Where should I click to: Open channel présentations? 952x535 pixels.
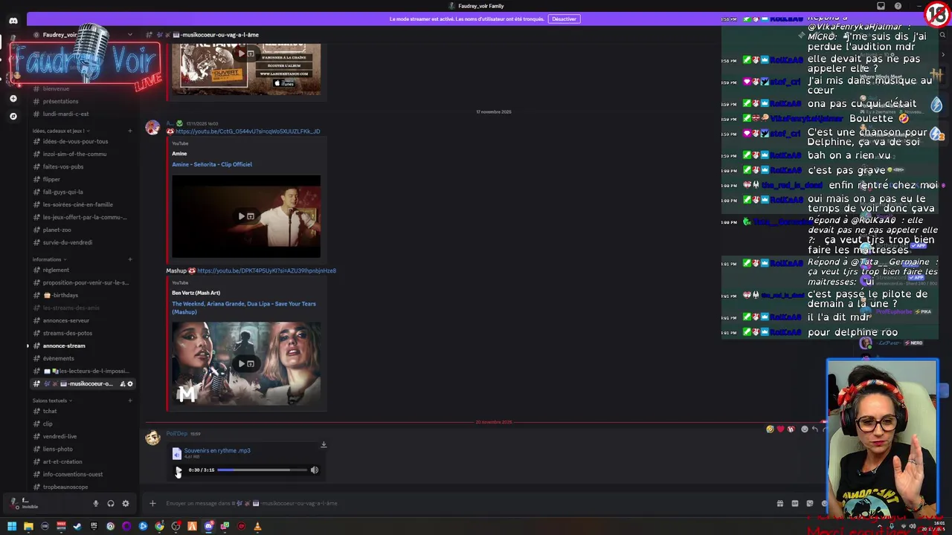coord(60,101)
